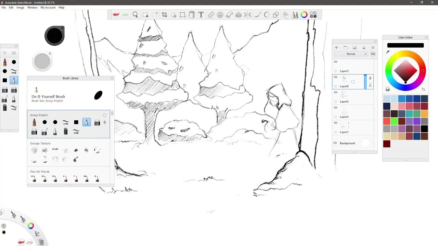Click the Background layer color circle
This screenshot has width=438, height=246.
point(365,143)
